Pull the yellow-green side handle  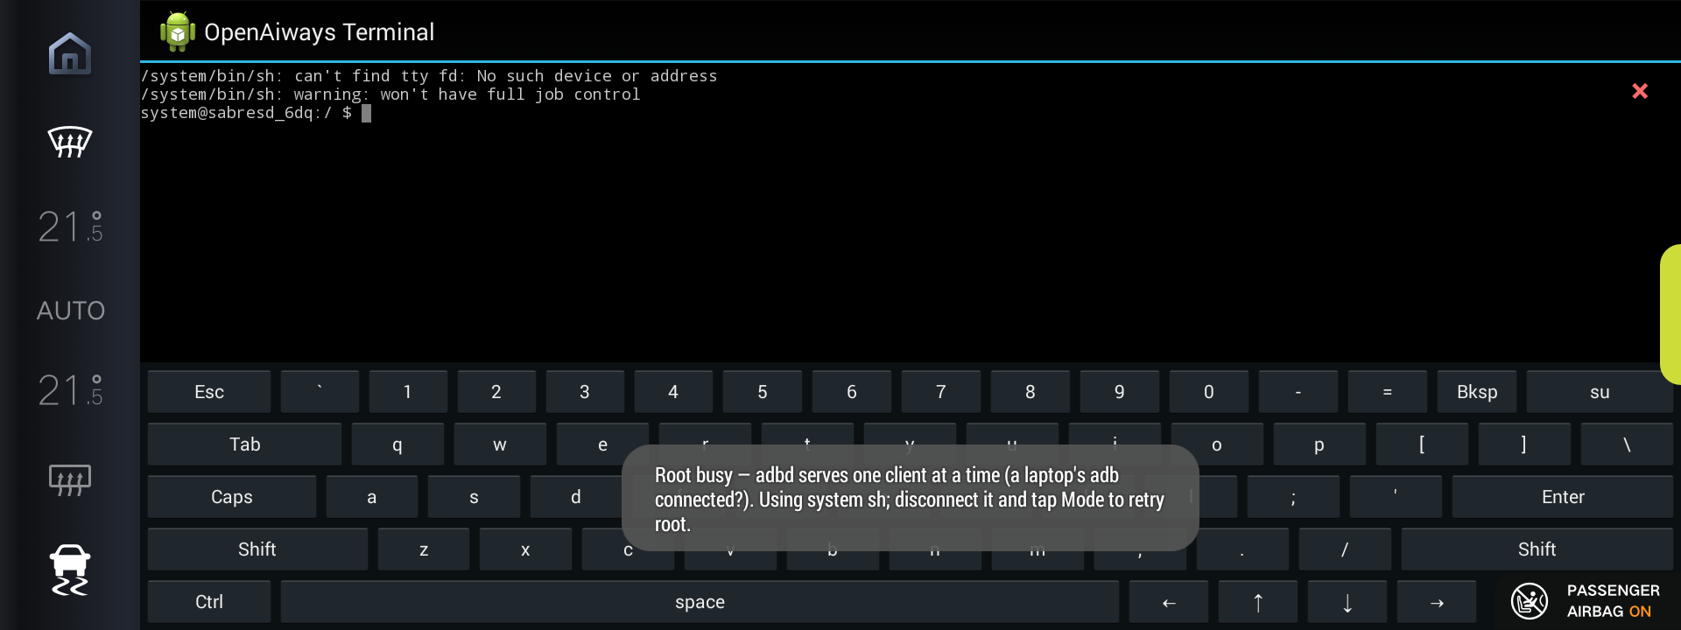(x=1670, y=314)
